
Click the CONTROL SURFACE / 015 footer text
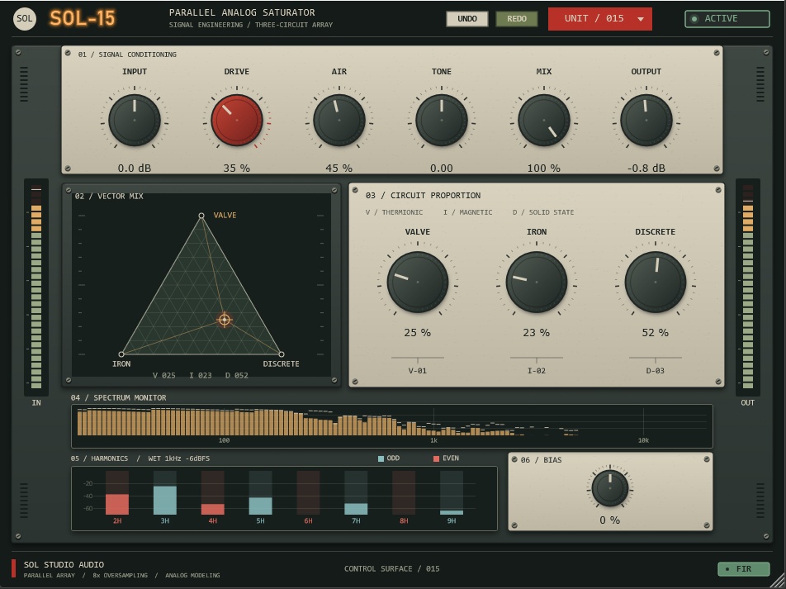coord(392,569)
